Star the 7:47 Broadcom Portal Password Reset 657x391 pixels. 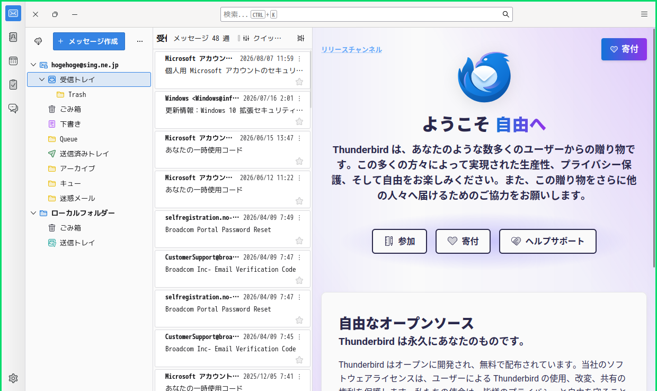click(299, 320)
